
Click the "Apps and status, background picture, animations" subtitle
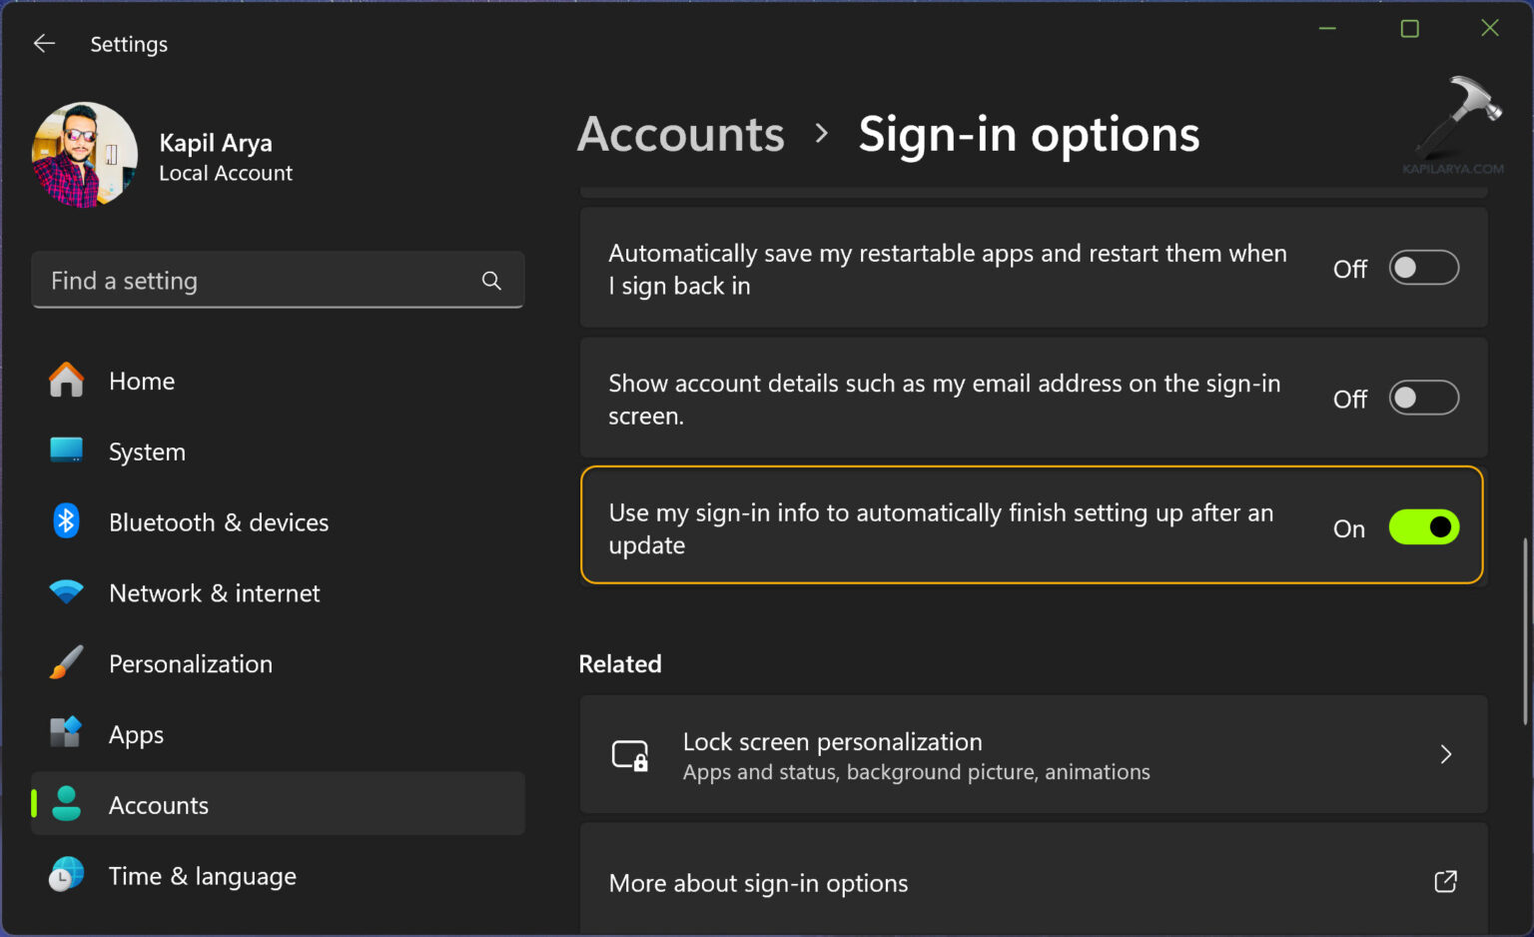click(x=917, y=772)
